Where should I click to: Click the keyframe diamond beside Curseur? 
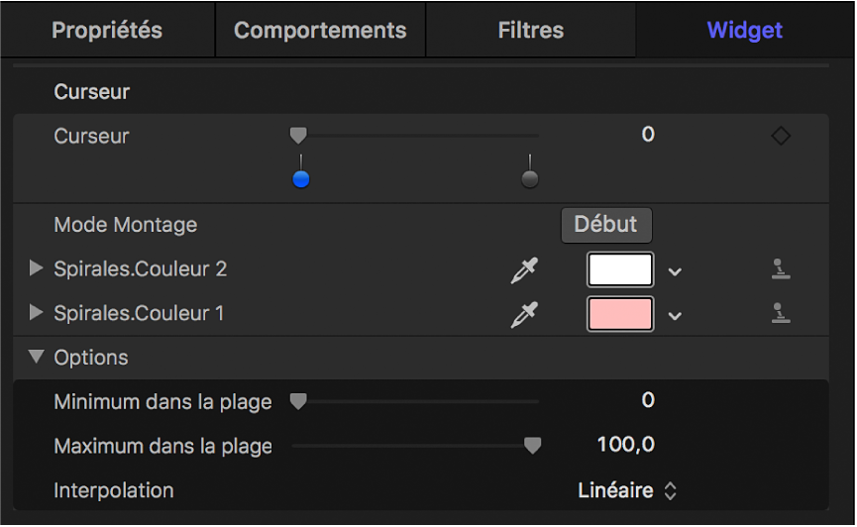781,137
